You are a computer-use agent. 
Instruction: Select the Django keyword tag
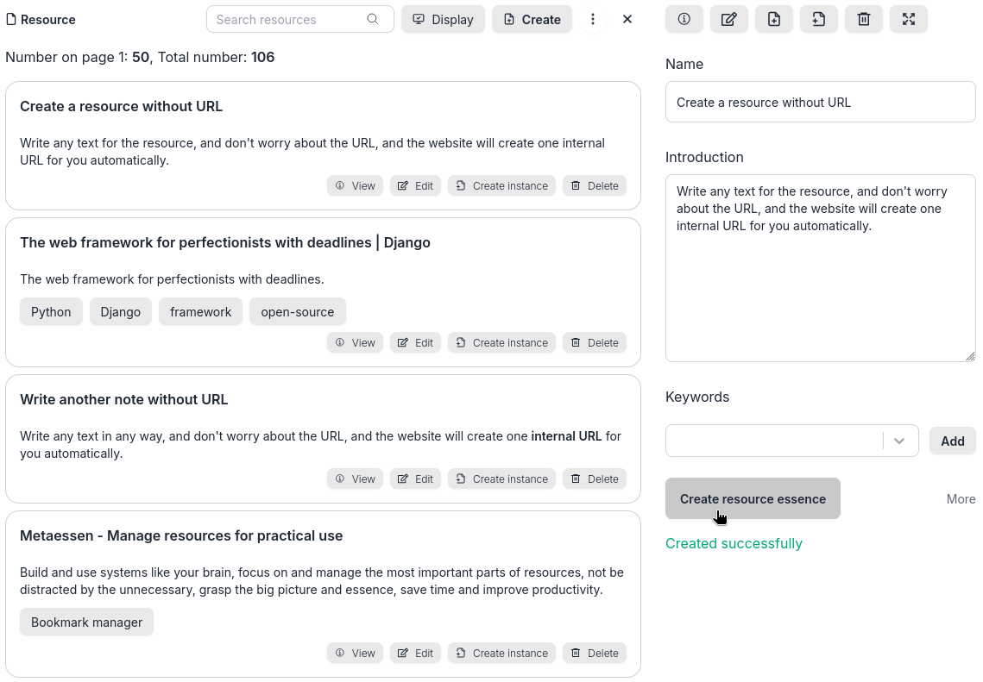tap(121, 312)
